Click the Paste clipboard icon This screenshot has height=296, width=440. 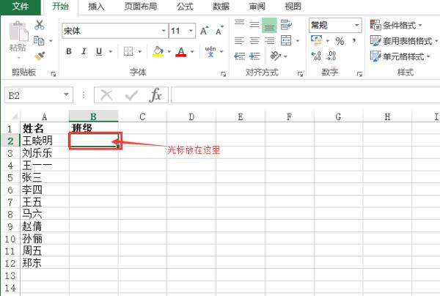pos(18,32)
